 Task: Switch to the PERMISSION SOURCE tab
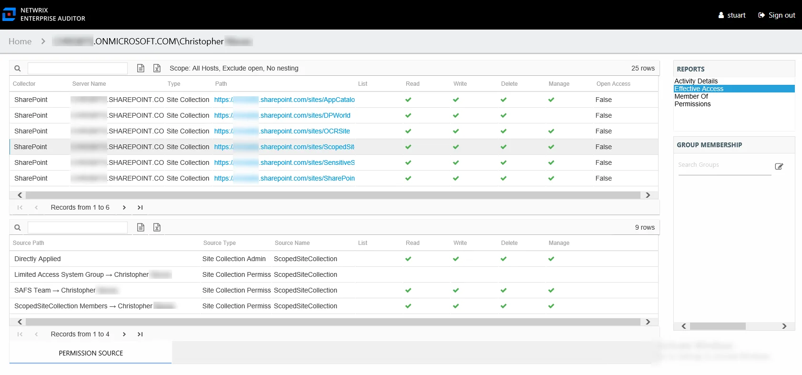coord(91,353)
